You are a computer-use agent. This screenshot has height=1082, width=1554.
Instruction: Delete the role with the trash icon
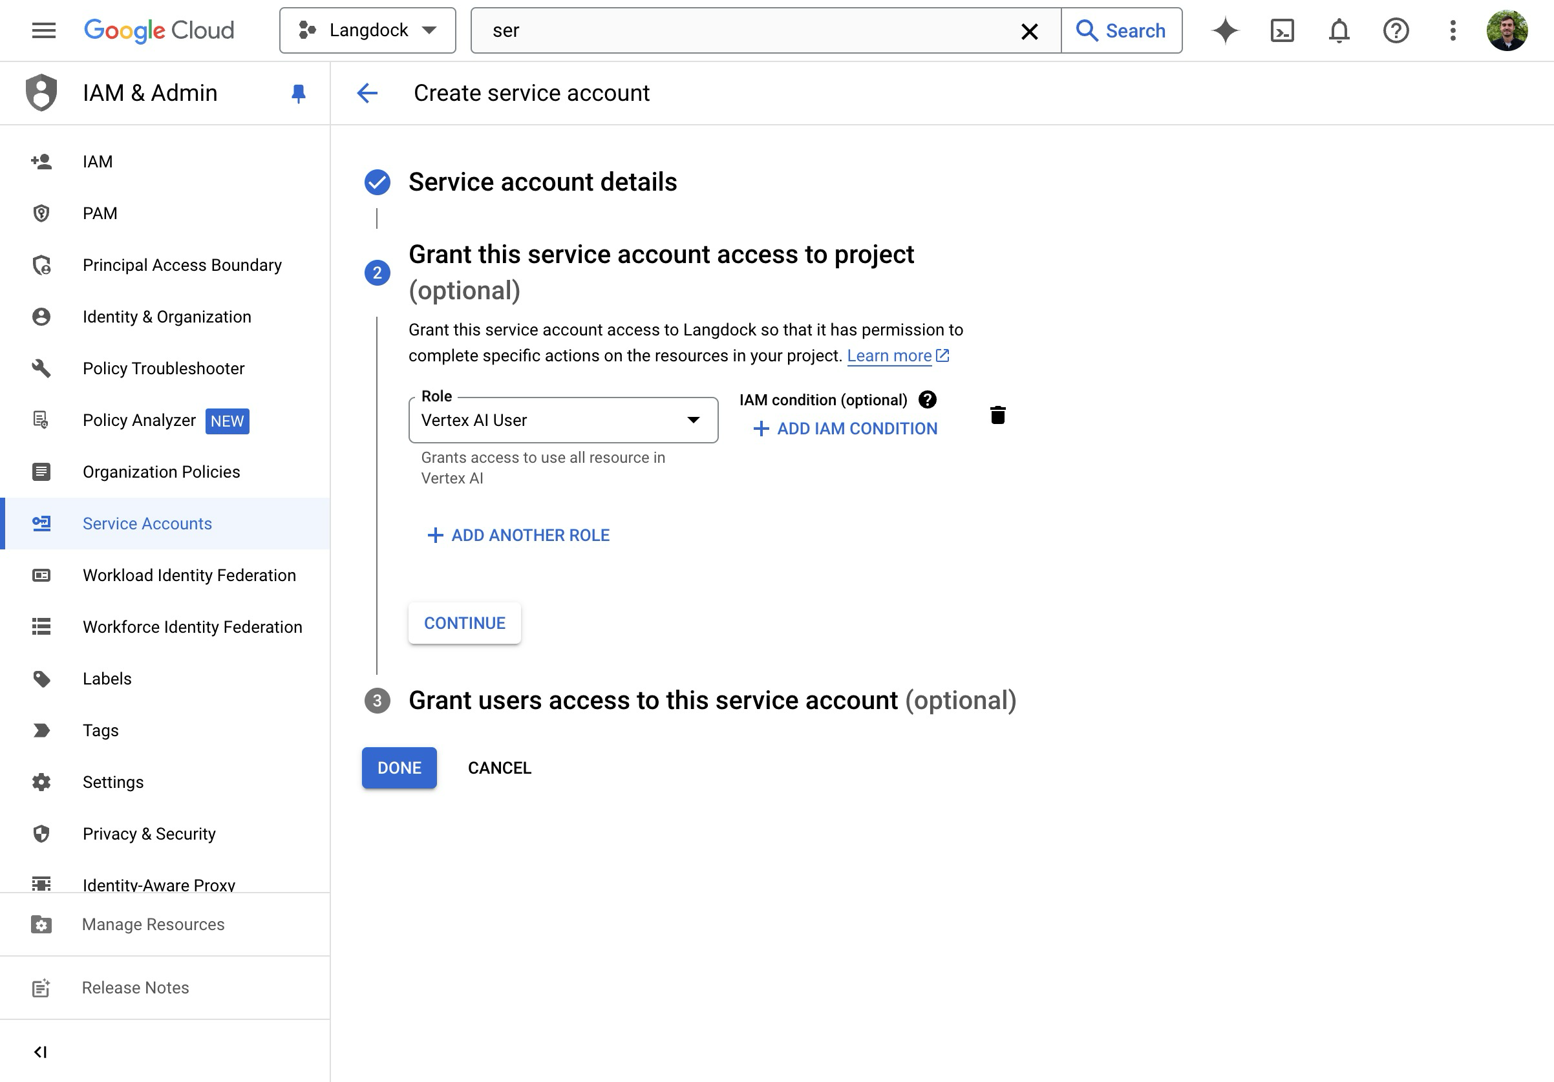click(x=997, y=415)
